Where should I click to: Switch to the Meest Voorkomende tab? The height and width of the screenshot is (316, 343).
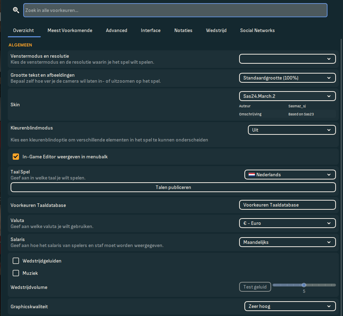coord(70,30)
